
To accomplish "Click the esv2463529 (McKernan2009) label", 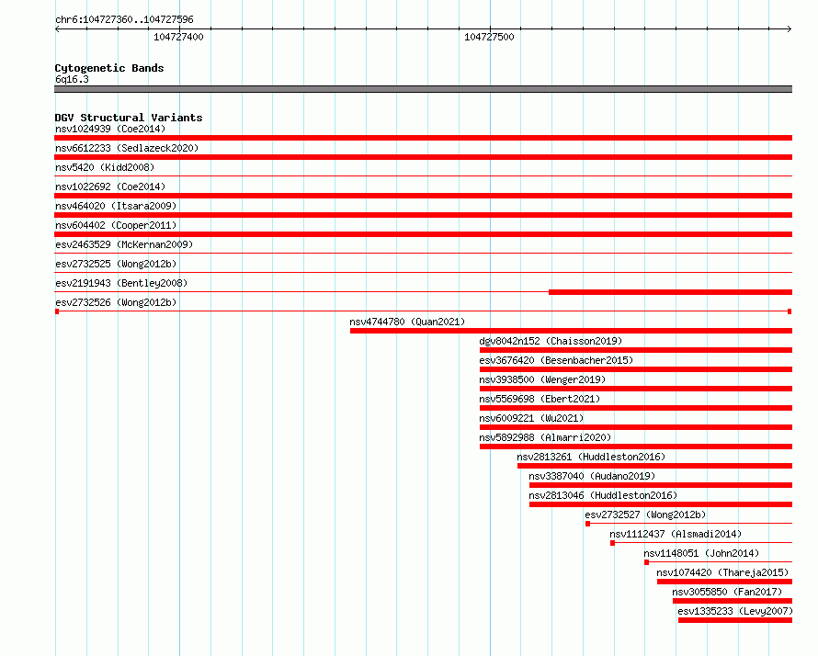I will coord(124,244).
